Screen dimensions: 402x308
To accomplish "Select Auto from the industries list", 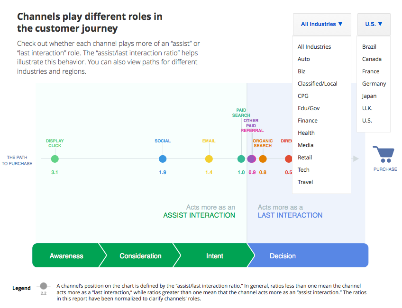I will [304, 59].
